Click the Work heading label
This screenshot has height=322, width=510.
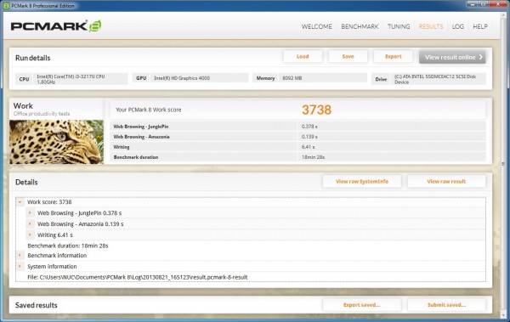[x=23, y=105]
